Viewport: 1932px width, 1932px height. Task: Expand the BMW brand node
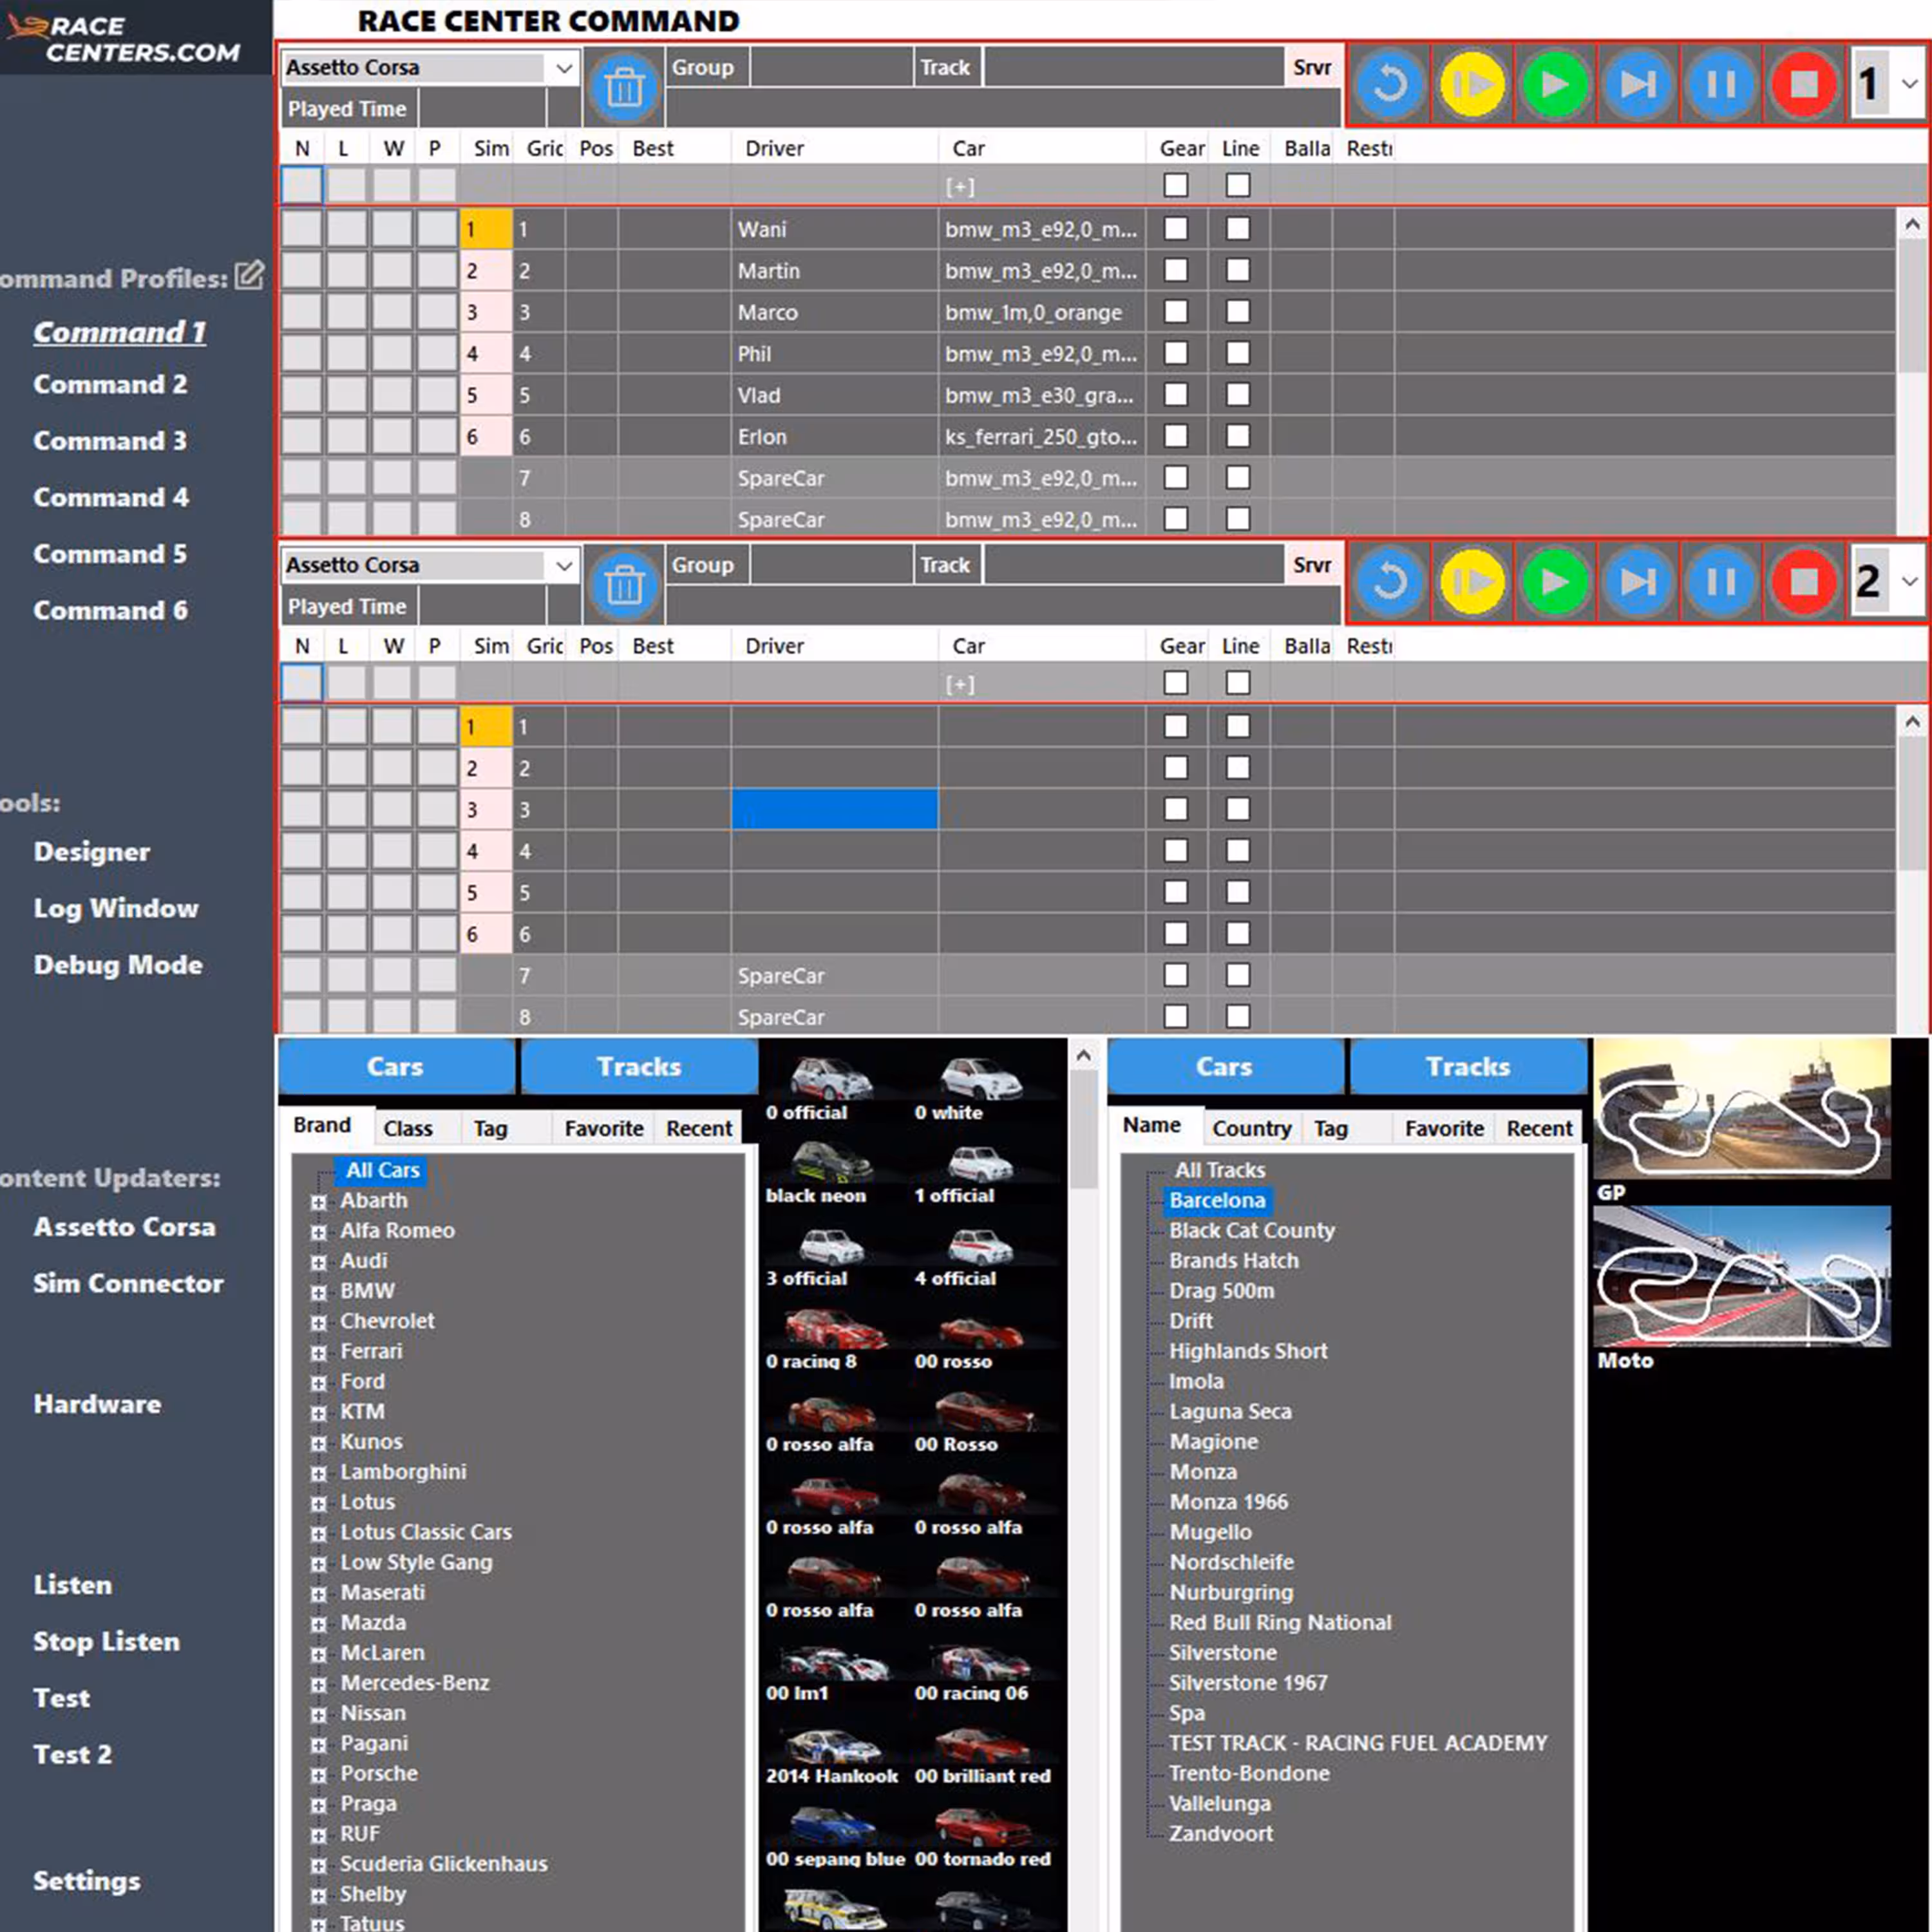[318, 1292]
